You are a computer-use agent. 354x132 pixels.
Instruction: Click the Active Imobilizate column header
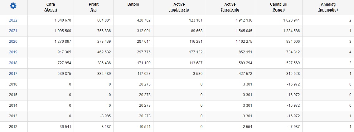coord(179,7)
